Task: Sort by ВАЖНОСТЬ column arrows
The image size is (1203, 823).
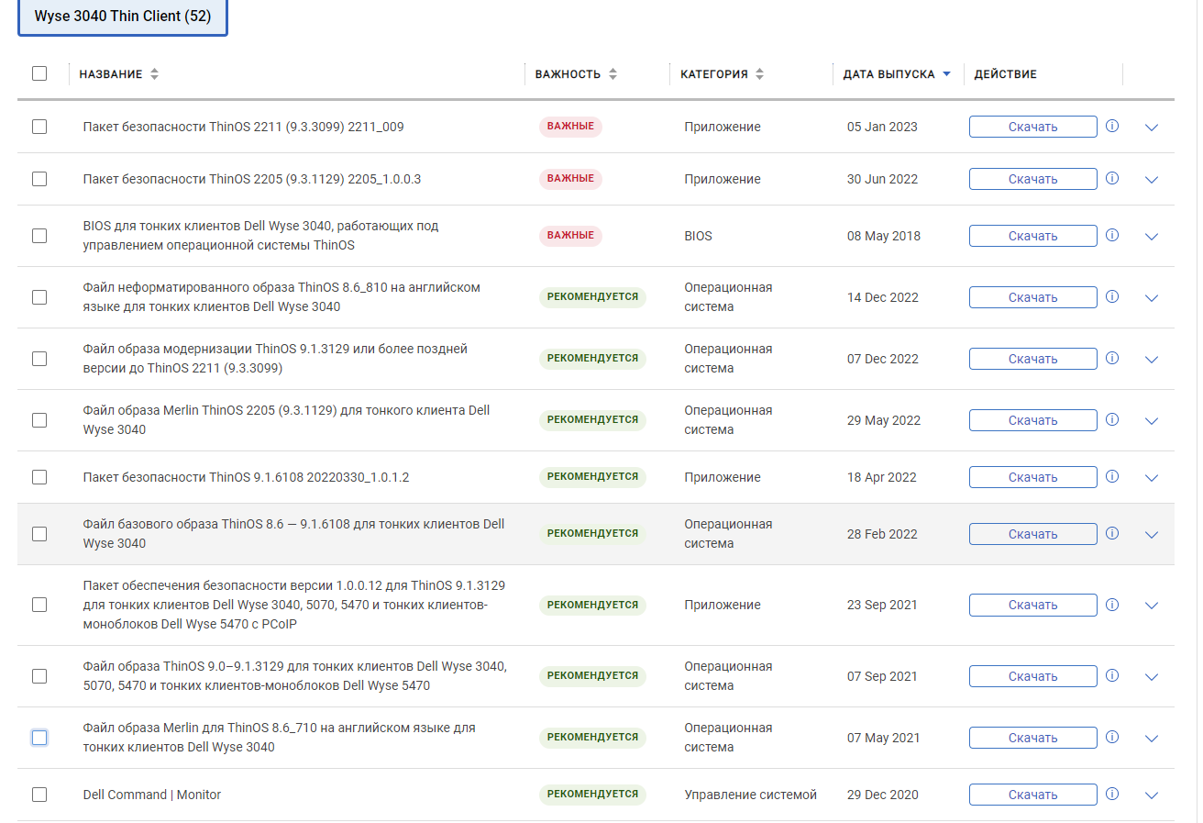Action: tap(613, 74)
